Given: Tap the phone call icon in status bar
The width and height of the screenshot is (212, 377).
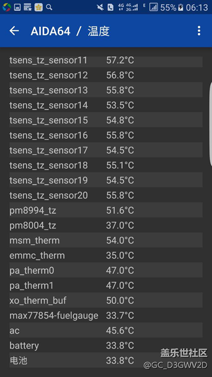Looking at the screenshot, I should tap(111, 8).
